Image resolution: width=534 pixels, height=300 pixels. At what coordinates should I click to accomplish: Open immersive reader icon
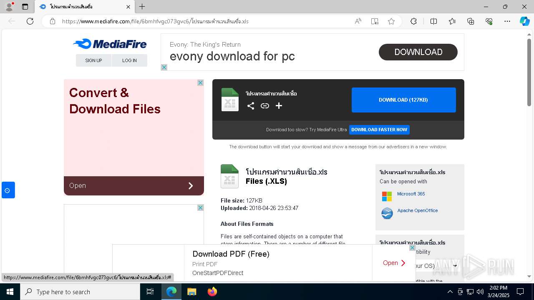pyautogui.click(x=375, y=21)
